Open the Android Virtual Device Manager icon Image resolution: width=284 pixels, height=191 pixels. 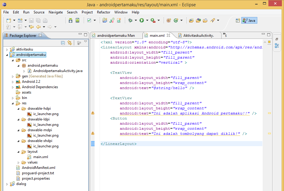(x=77, y=20)
